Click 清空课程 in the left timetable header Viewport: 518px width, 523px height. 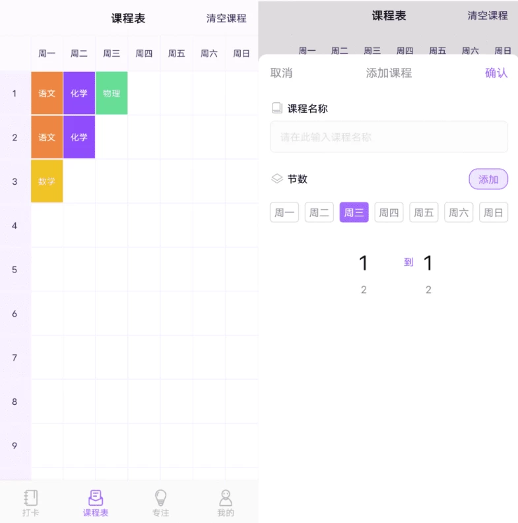point(226,18)
